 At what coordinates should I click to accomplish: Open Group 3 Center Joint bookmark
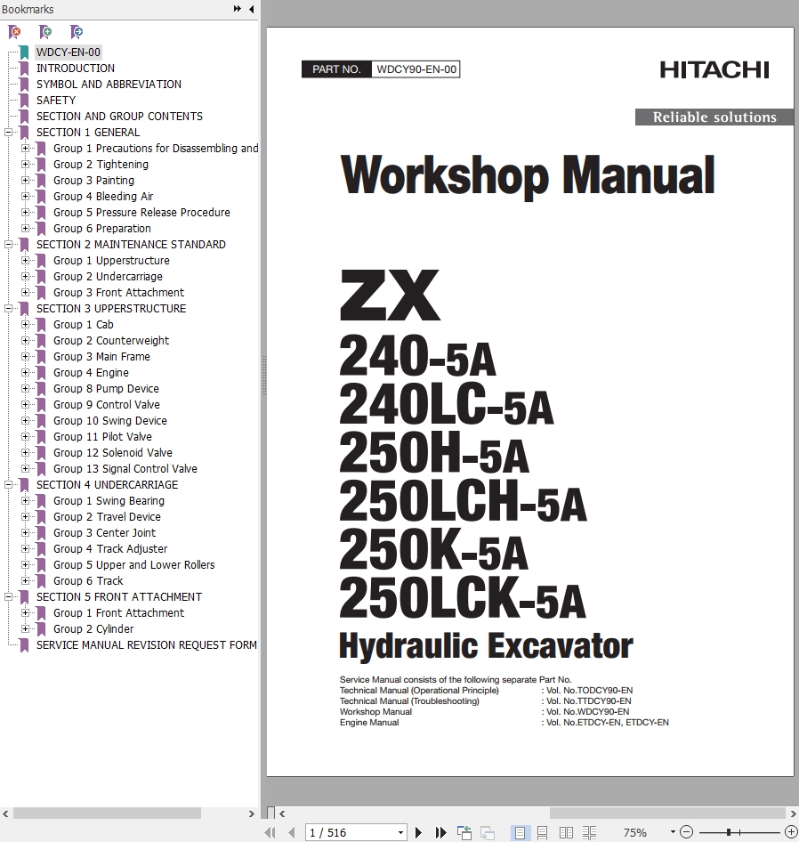point(104,532)
